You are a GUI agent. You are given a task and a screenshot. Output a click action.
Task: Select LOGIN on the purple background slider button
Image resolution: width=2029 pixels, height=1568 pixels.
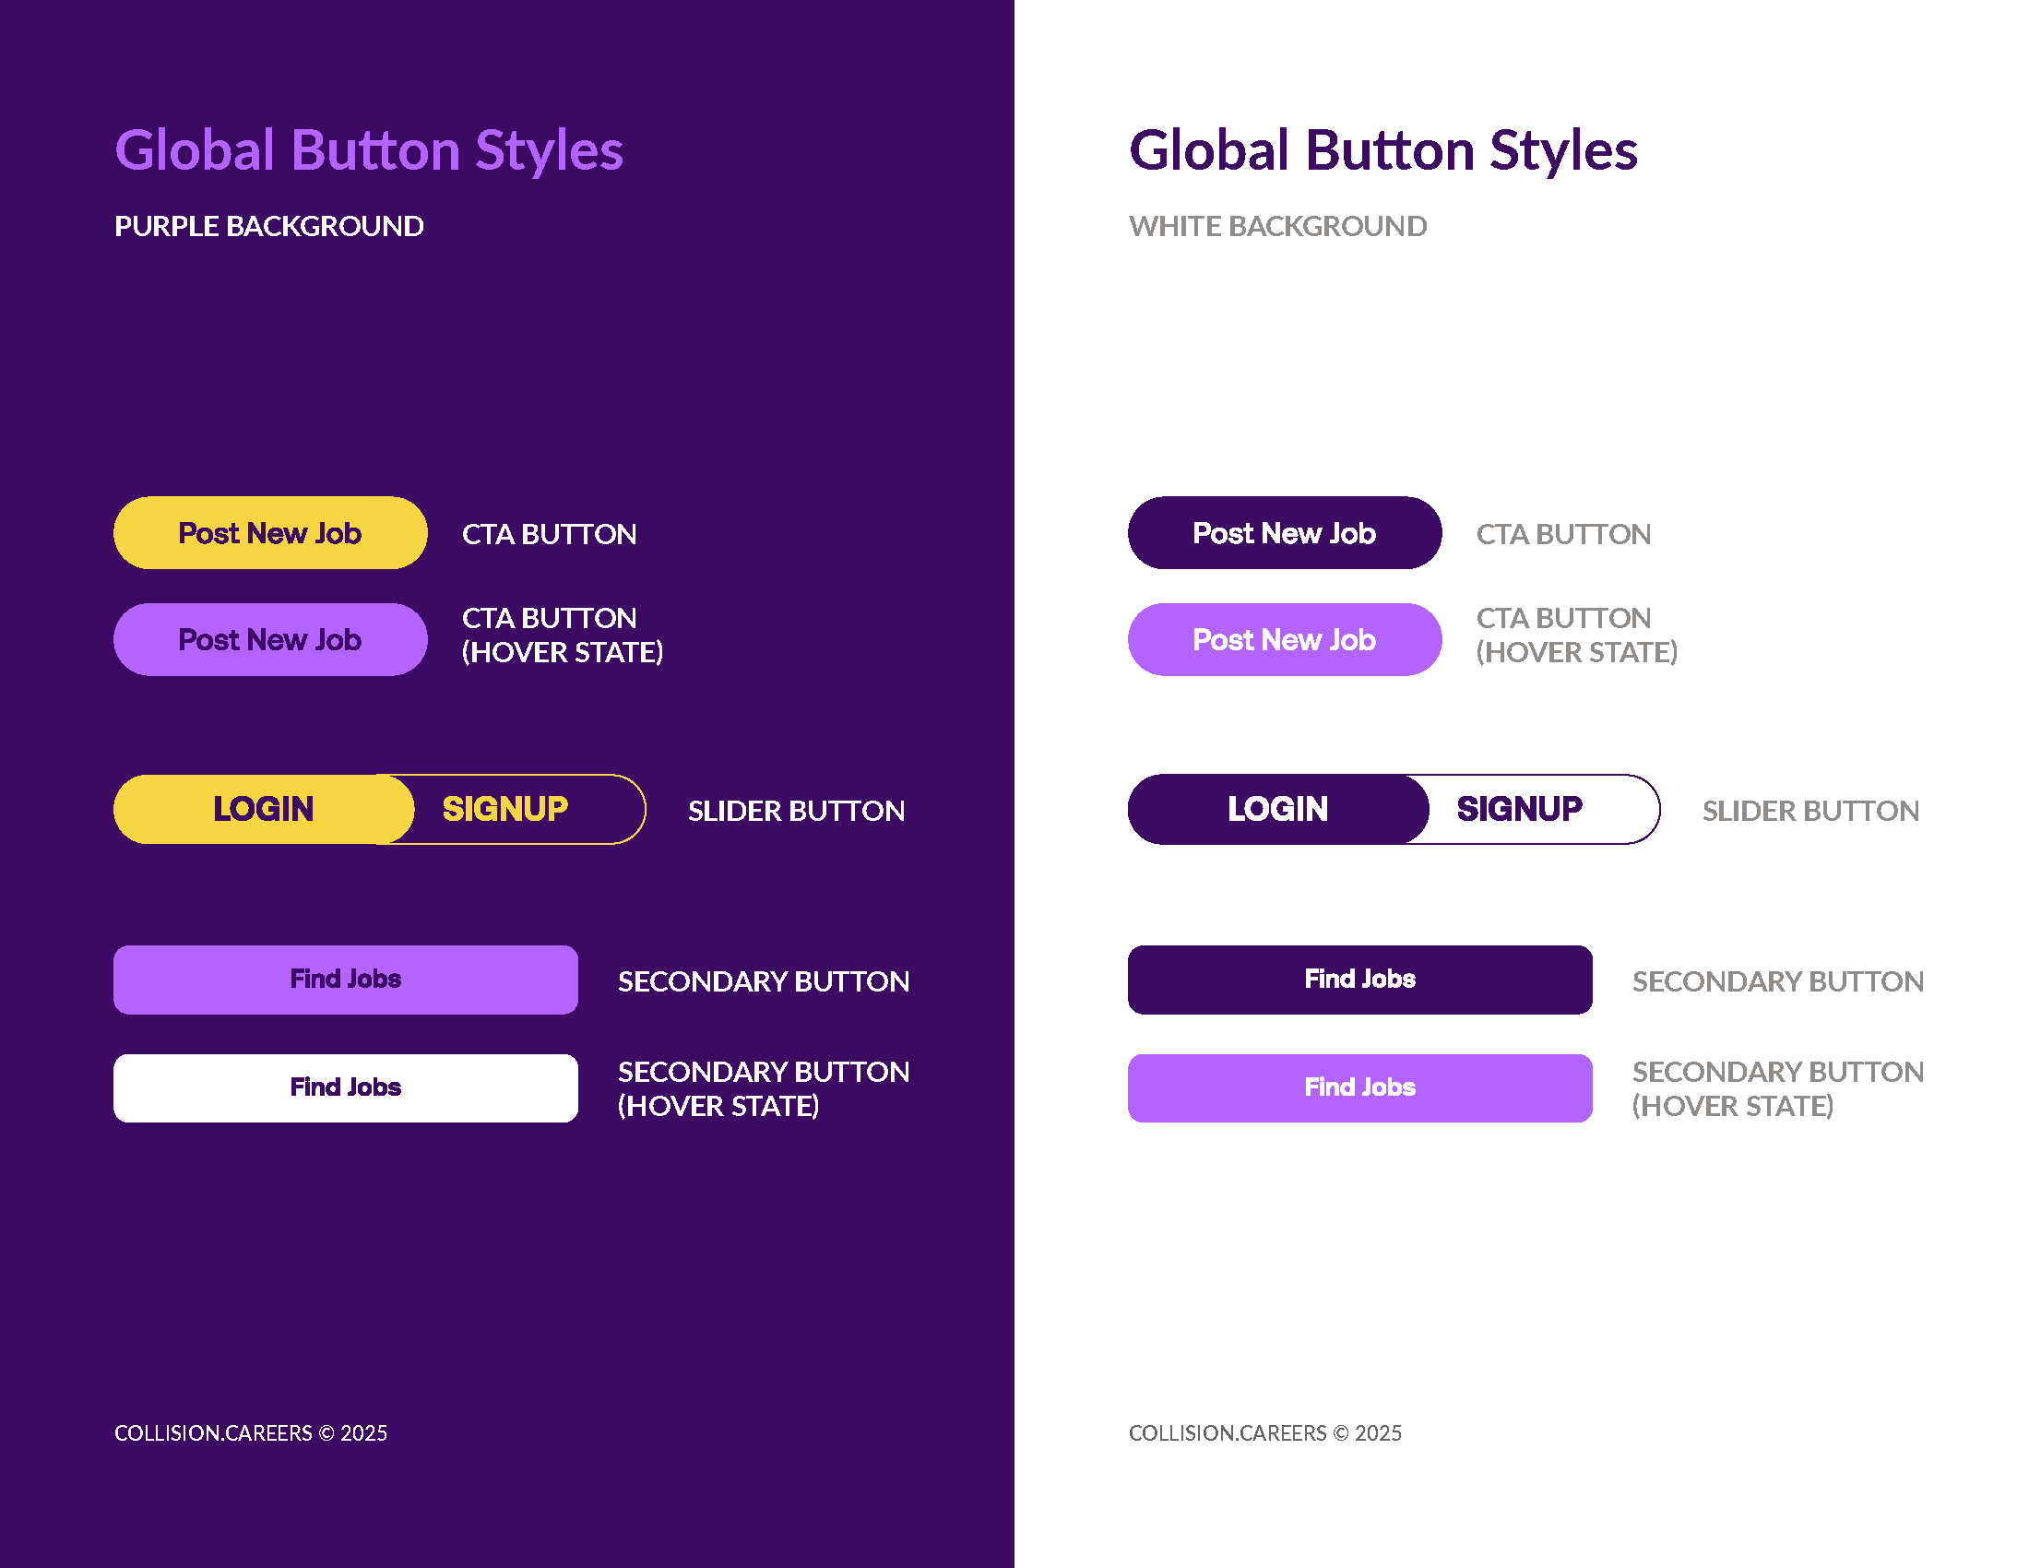point(263,809)
